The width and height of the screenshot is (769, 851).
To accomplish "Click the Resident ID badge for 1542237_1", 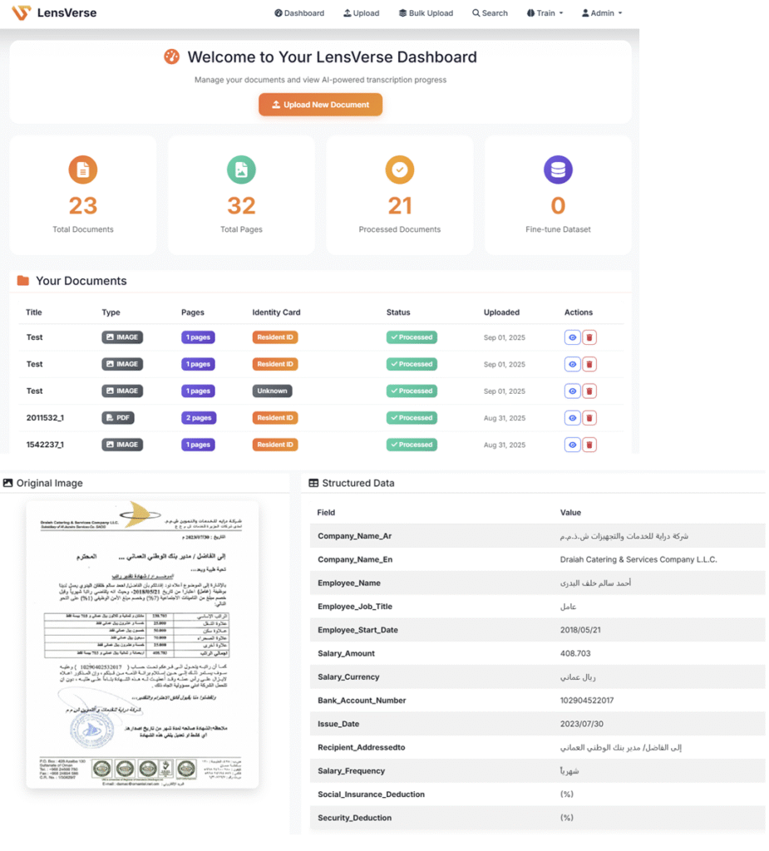I will click(275, 445).
